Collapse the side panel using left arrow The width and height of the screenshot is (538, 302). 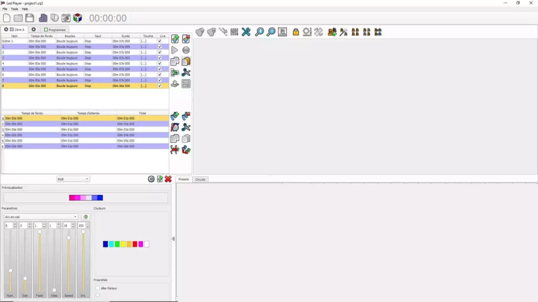[x=173, y=239]
